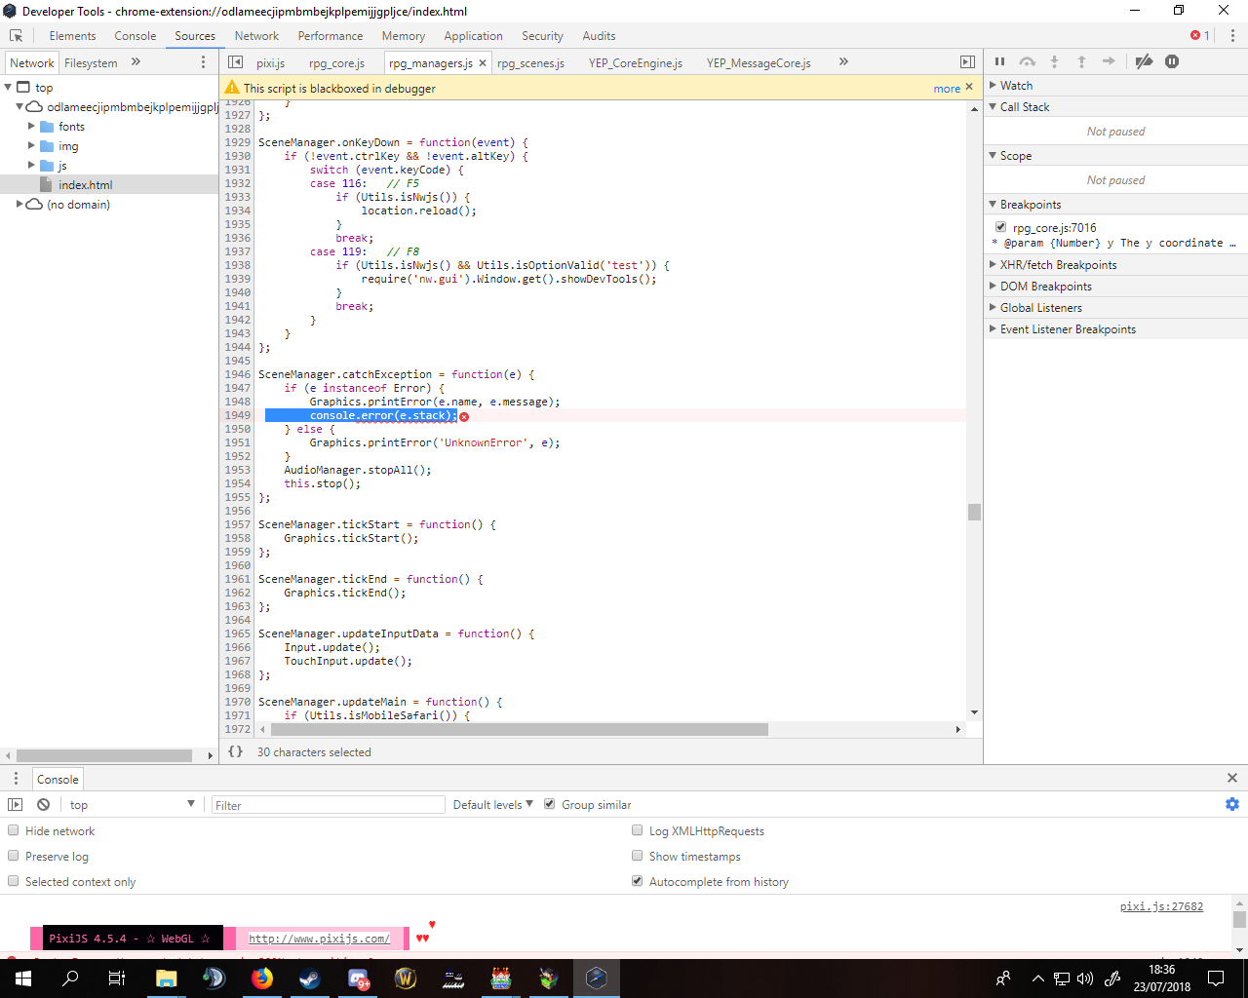Screen dimensions: 1248x998
Task: Open Firefox from the taskbar
Action: [x=262, y=979]
